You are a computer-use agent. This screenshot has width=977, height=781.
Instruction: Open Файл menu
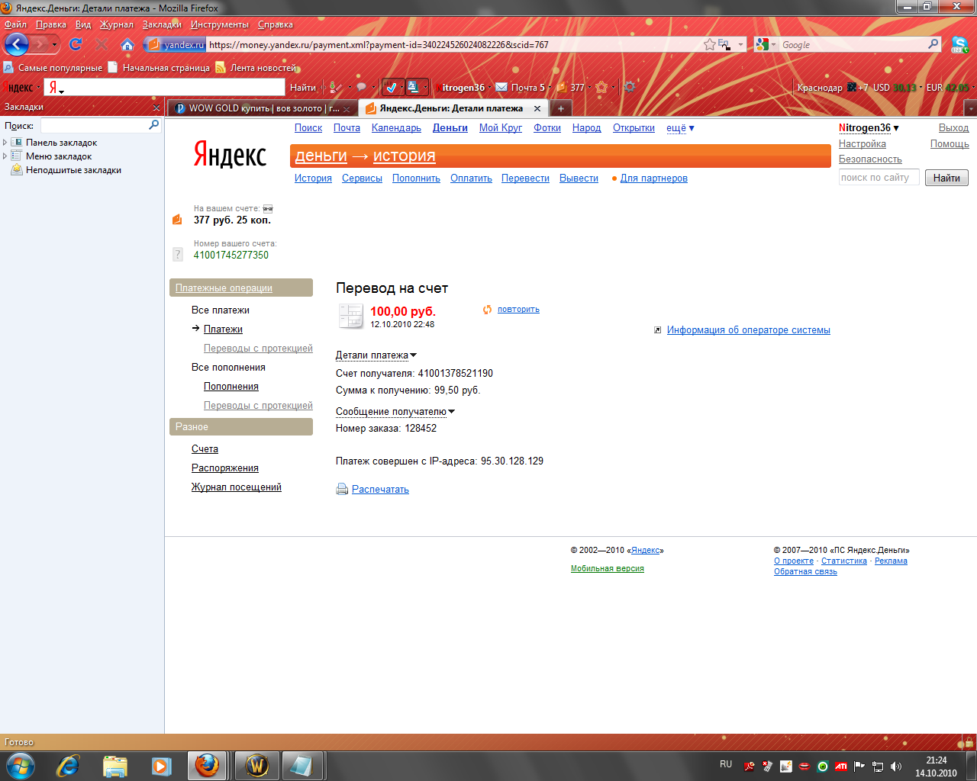click(15, 24)
